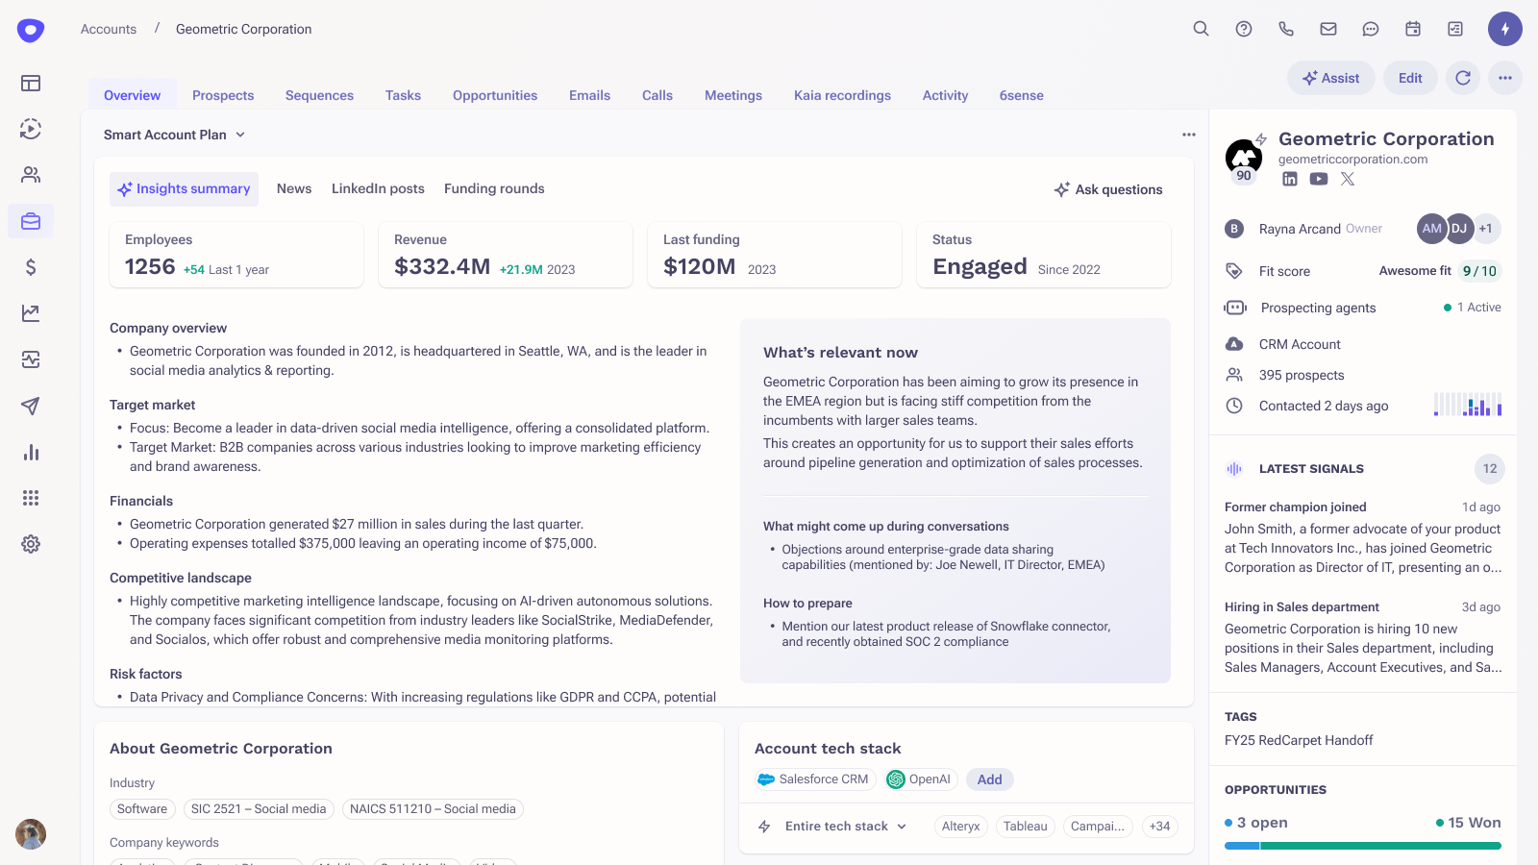Open the Prospects (people) icon in the sidebar
1538x865 pixels.
tap(31, 175)
